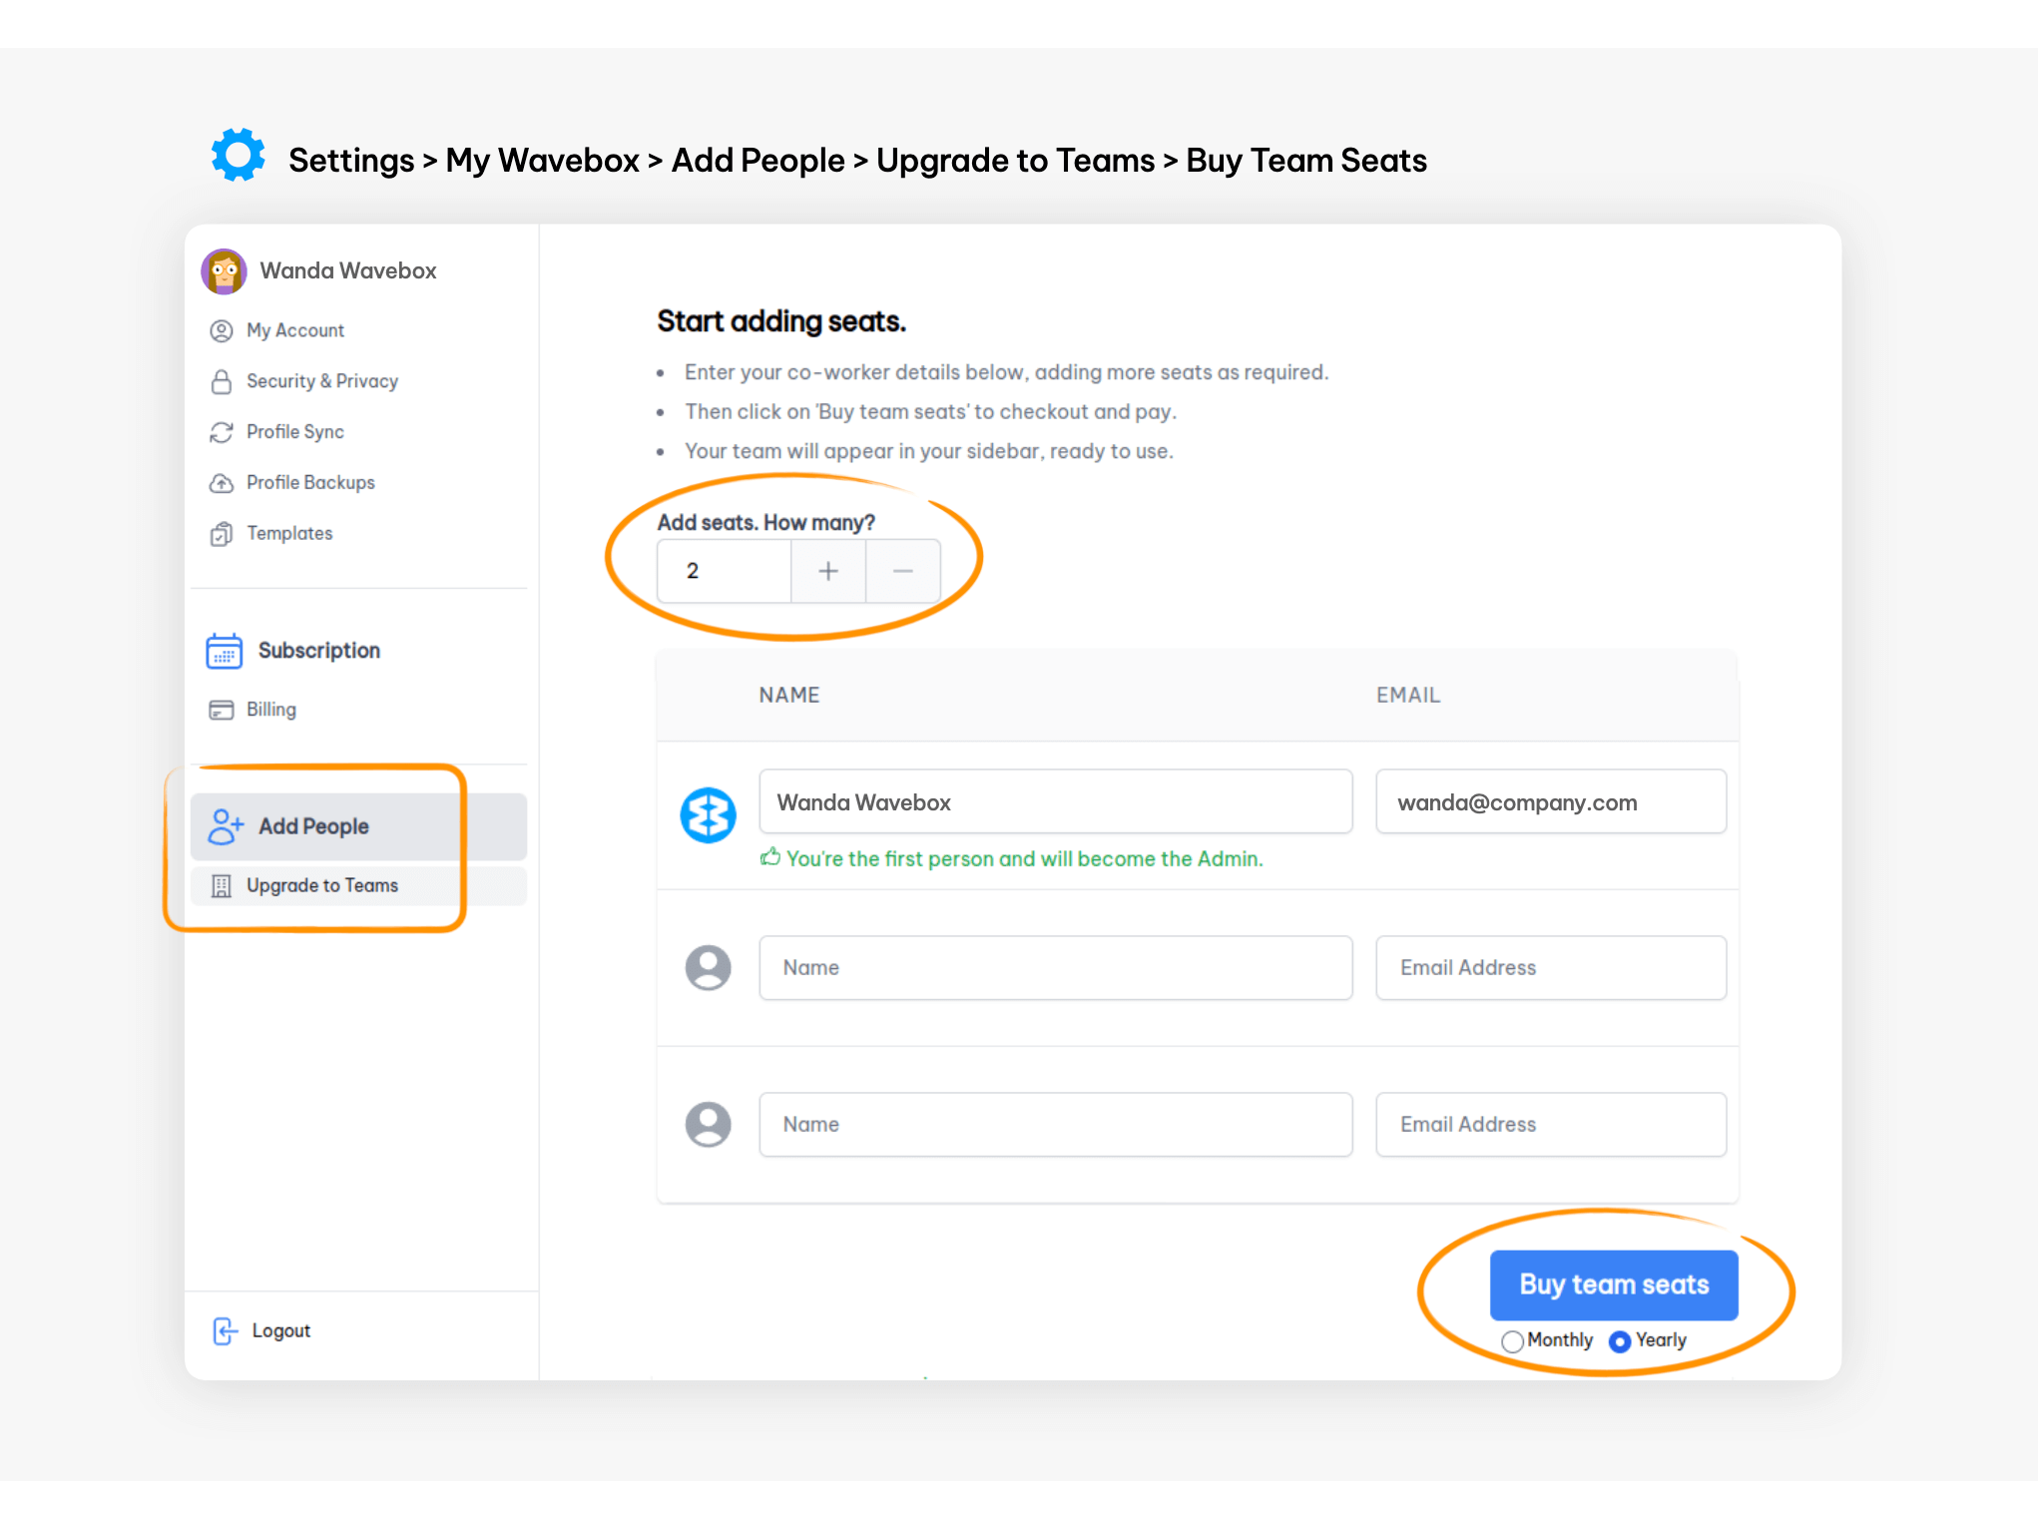Click the wanda@company.com email field
This screenshot has width=2038, height=1529.
tap(1551, 801)
